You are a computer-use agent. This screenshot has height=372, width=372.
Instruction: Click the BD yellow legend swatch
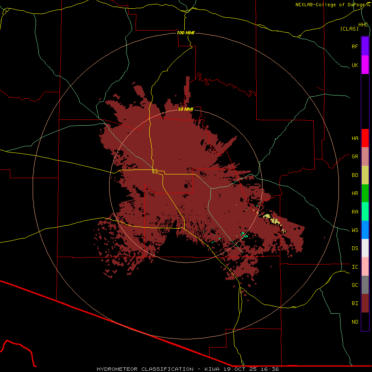tap(365, 175)
